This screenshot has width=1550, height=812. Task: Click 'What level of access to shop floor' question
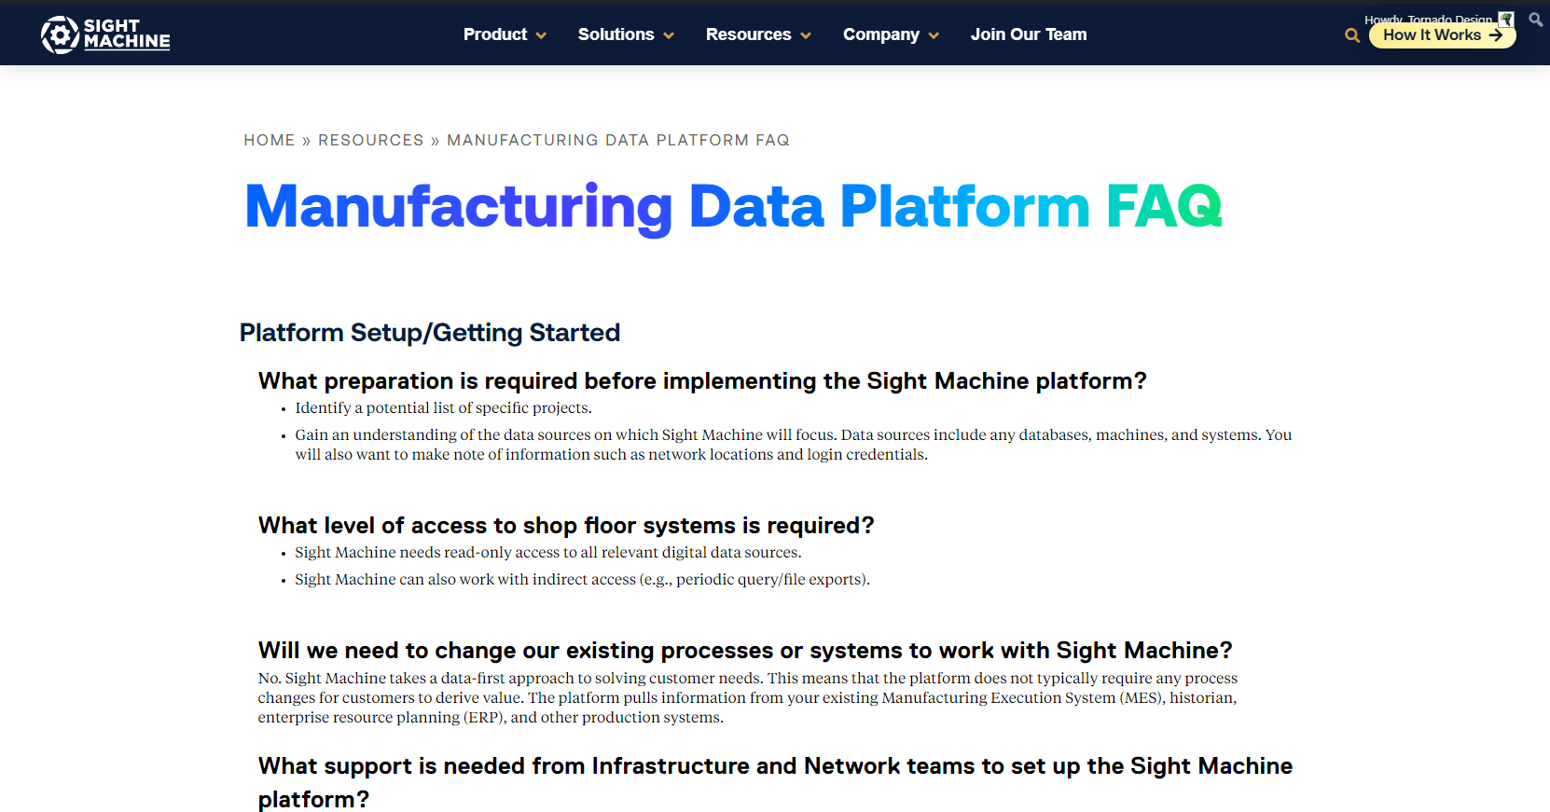pos(566,526)
